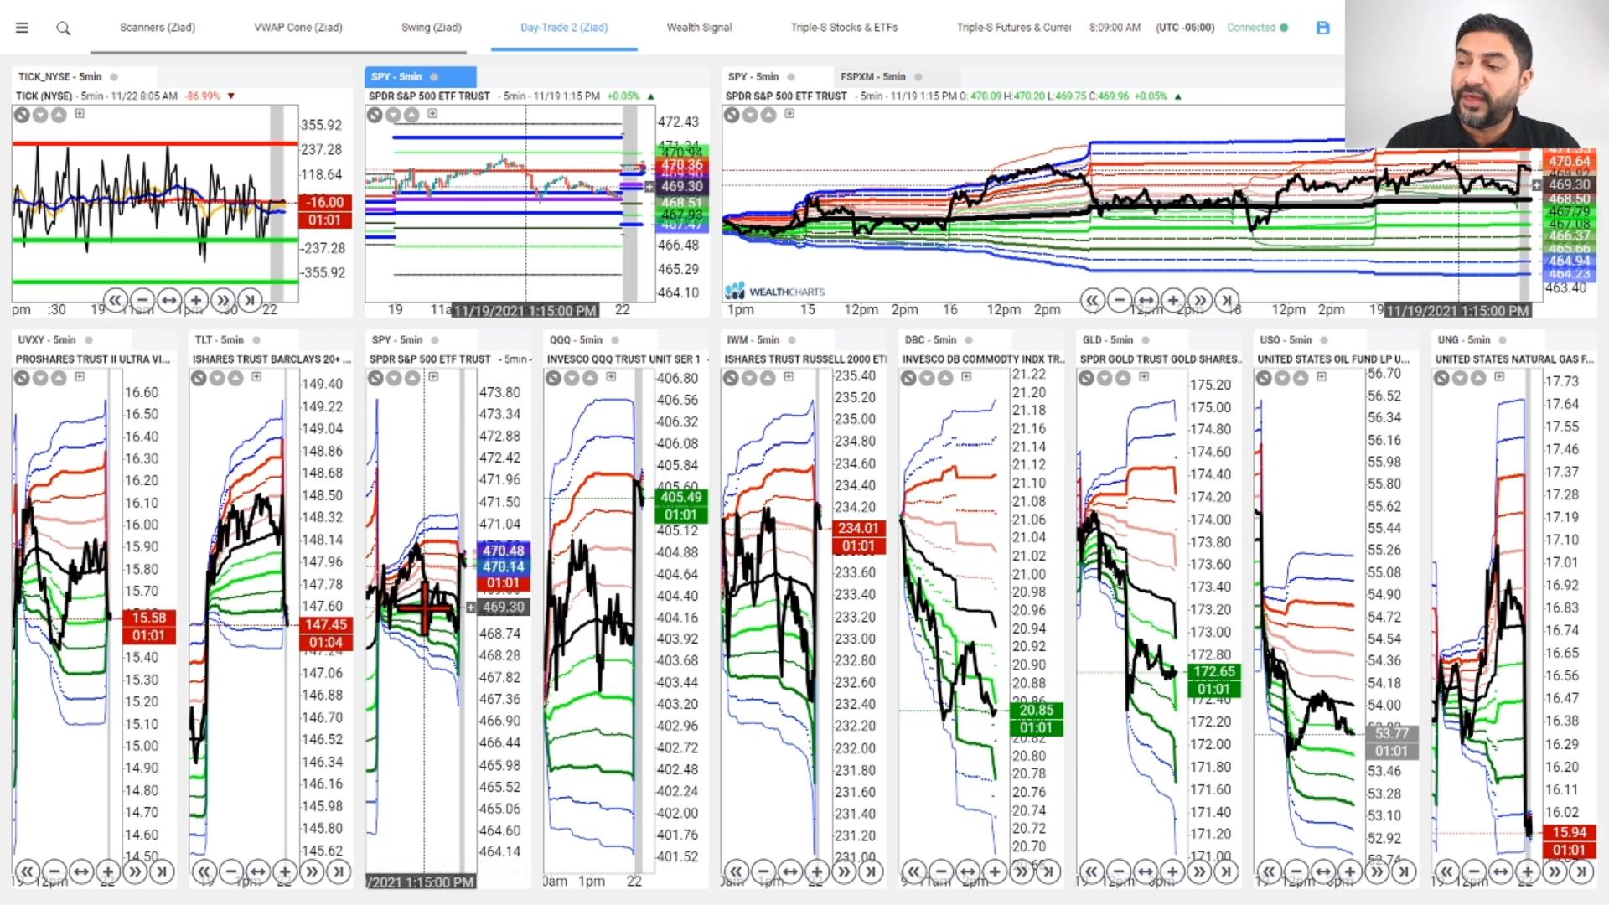Click the clear-drawings circle icon on GLD chart

[1086, 378]
